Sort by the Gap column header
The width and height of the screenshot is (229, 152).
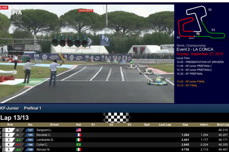(185, 125)
